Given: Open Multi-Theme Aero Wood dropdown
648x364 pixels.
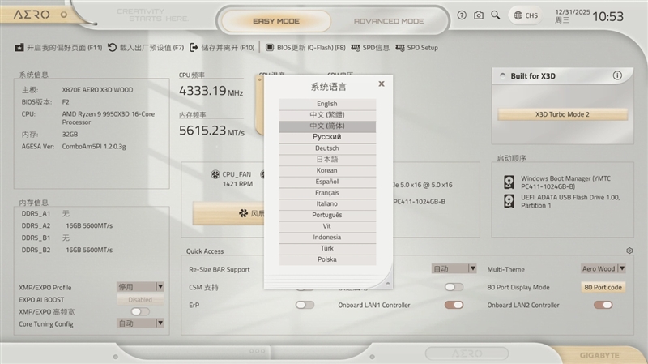Looking at the screenshot, I should (x=603, y=268).
